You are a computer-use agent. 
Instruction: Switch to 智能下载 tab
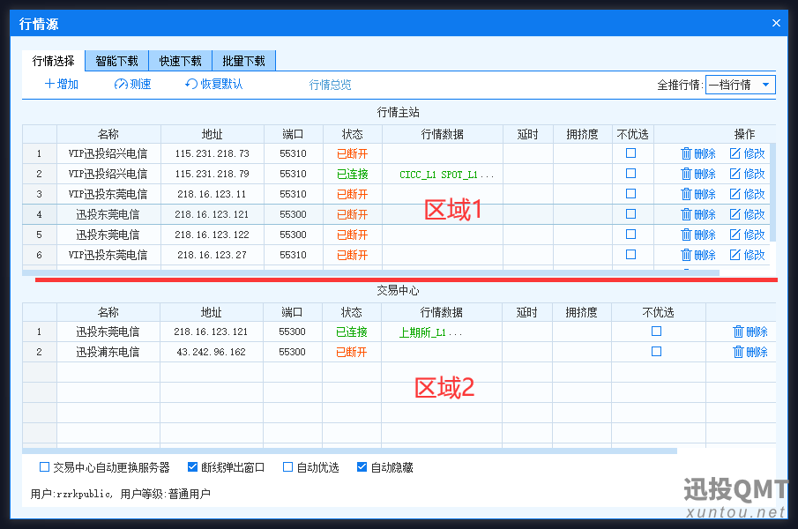117,61
